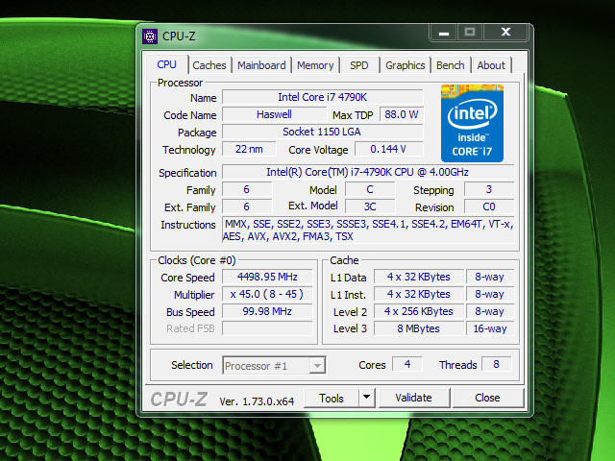
Task: Select the CPU tab
Action: pos(166,64)
